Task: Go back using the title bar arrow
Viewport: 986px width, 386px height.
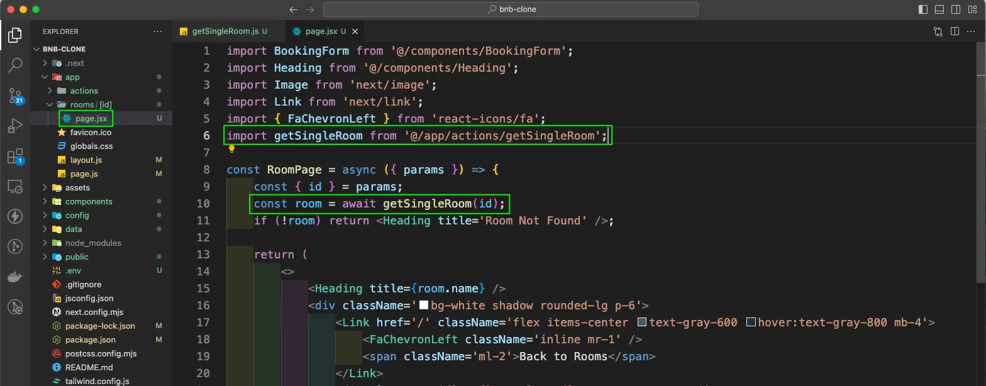Action: (x=293, y=9)
